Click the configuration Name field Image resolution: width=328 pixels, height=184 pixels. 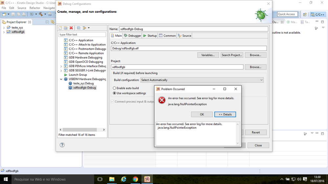(193, 29)
